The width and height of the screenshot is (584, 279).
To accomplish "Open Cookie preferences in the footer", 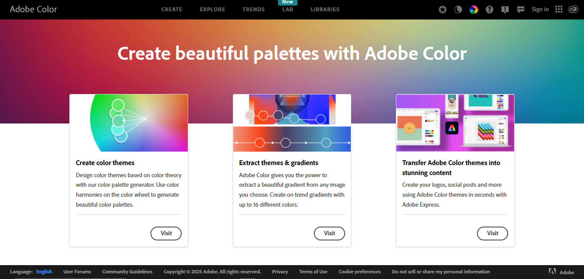I will (x=359, y=272).
